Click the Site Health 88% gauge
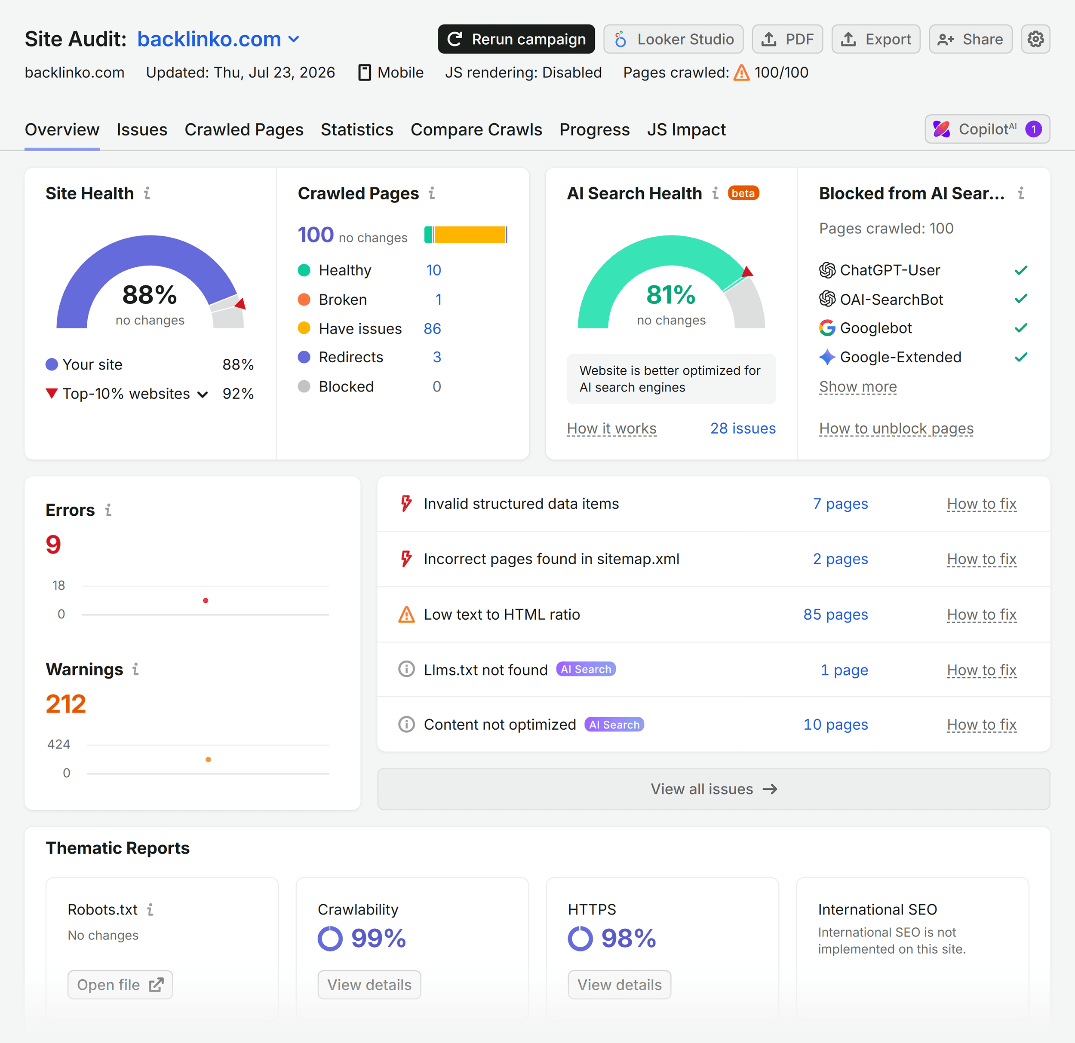The height and width of the screenshot is (1043, 1075). point(150,282)
